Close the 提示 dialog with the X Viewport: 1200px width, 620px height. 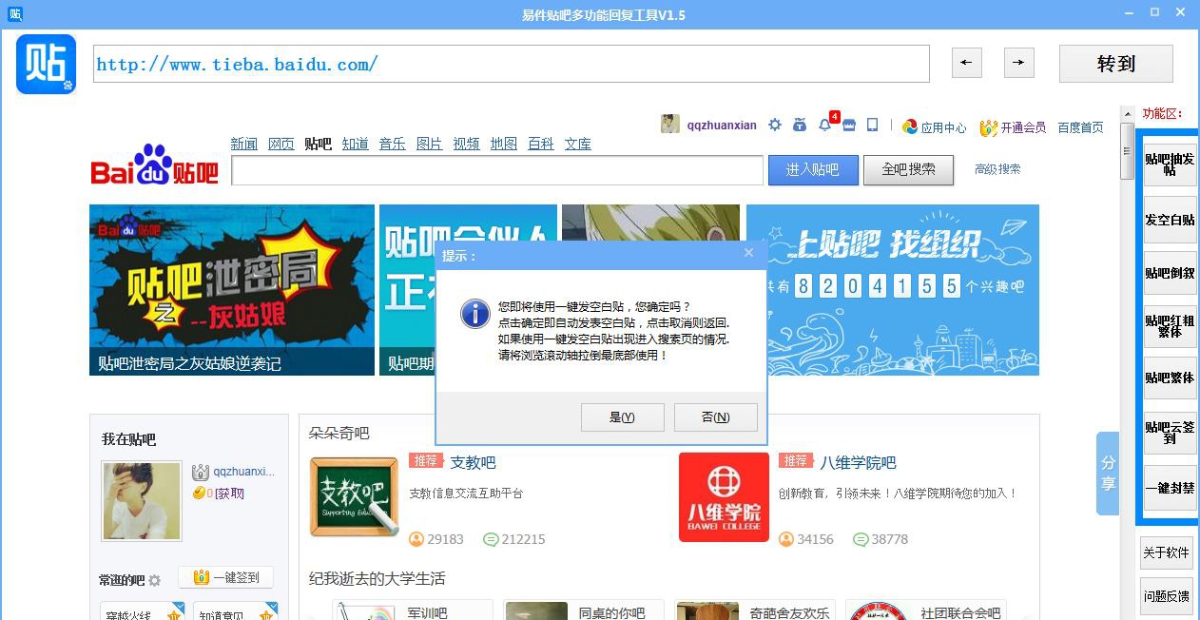click(x=748, y=253)
